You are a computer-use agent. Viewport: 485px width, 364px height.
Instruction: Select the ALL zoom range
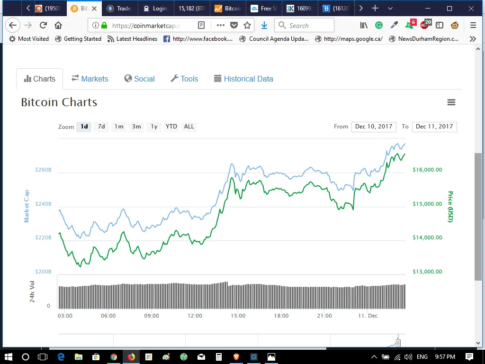click(189, 127)
